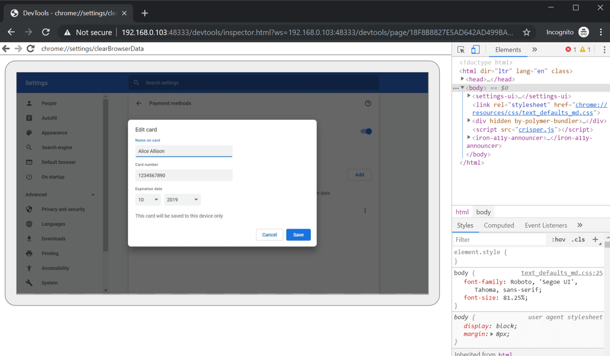Open the Printing settings icon

(x=29, y=253)
